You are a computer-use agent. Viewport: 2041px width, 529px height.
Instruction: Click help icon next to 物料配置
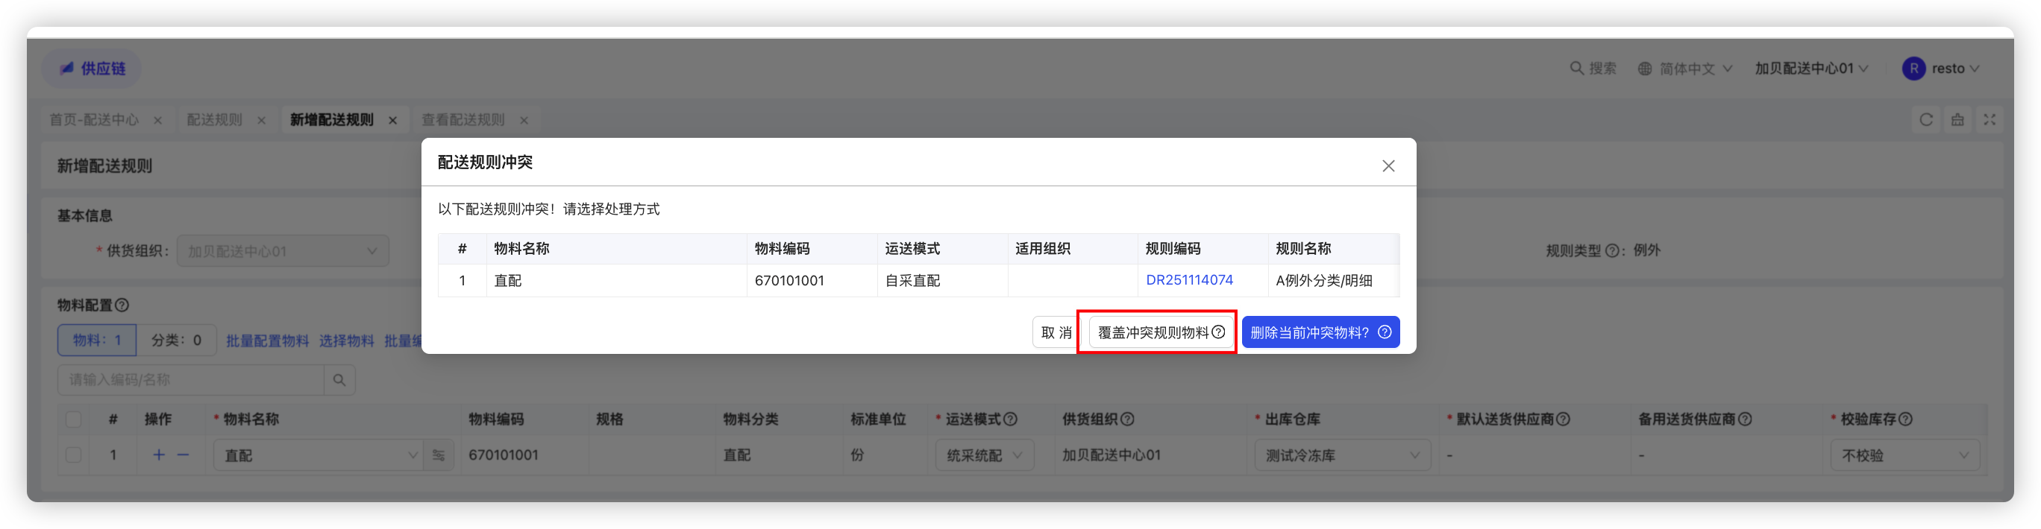click(x=122, y=305)
